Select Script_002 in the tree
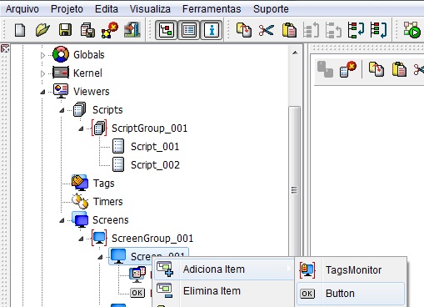The width and height of the screenshot is (424, 307). [155, 165]
